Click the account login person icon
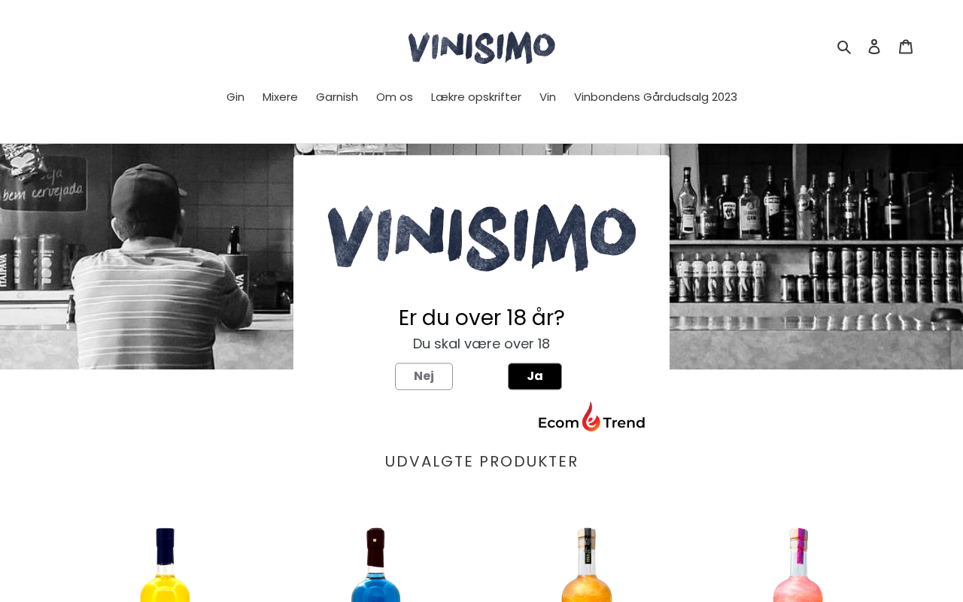963x602 pixels. pyautogui.click(x=874, y=47)
